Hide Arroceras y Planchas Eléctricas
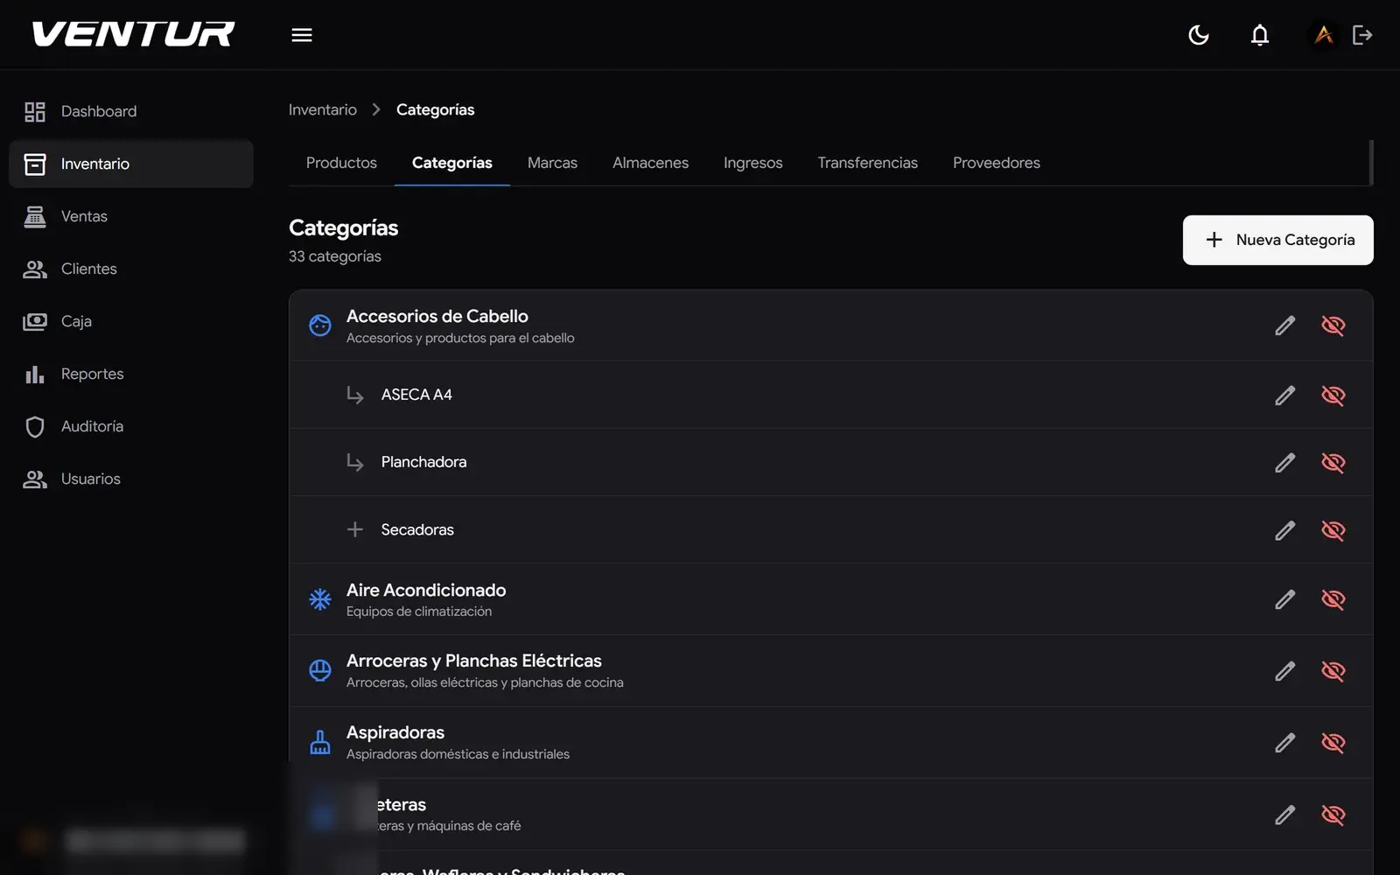Viewport: 1400px width, 875px height. 1333,671
